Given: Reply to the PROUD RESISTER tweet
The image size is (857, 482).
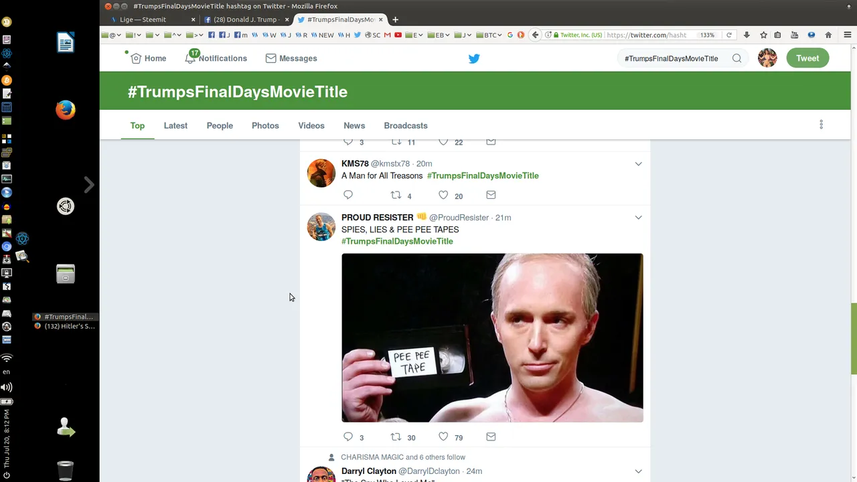Looking at the screenshot, I should (348, 436).
